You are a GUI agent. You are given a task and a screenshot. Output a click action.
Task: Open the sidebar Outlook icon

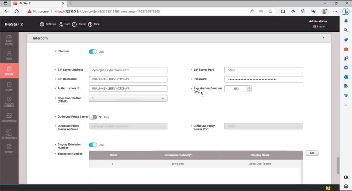point(346,77)
